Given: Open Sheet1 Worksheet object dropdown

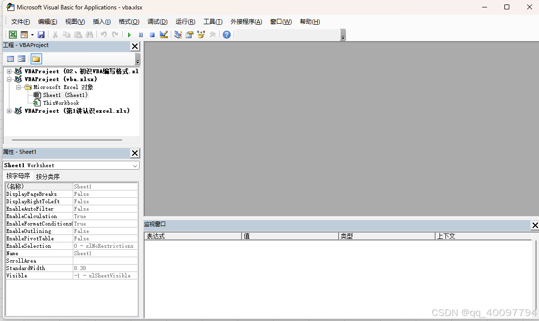Looking at the screenshot, I should click(135, 166).
